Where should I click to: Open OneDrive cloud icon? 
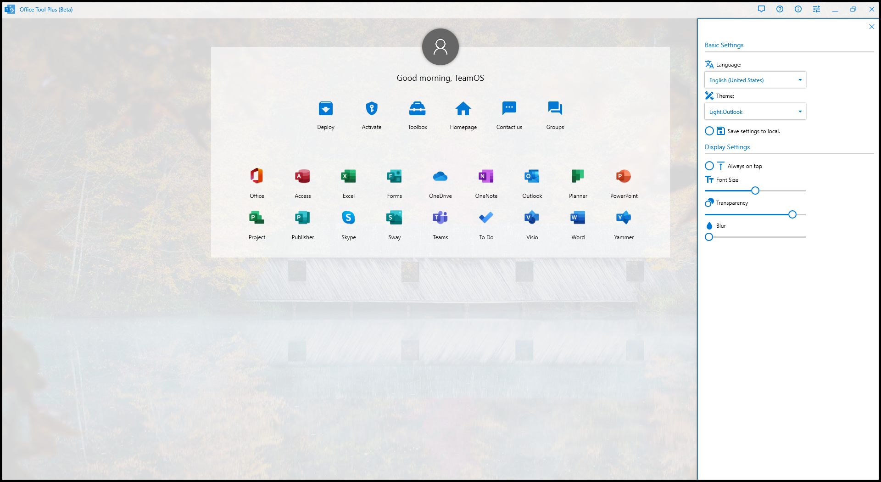(440, 176)
